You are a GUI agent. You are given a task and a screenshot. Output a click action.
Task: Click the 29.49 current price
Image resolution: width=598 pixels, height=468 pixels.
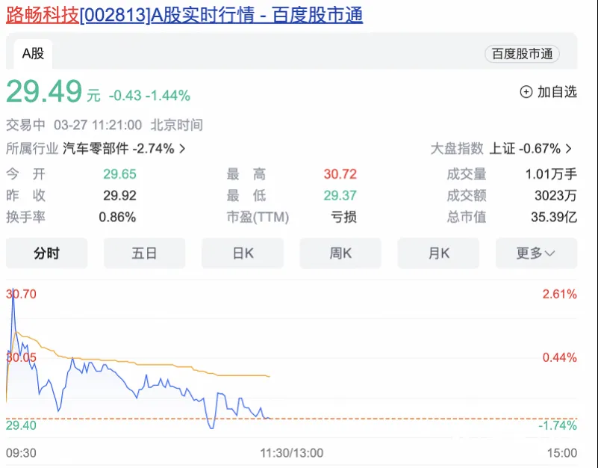tap(44, 92)
